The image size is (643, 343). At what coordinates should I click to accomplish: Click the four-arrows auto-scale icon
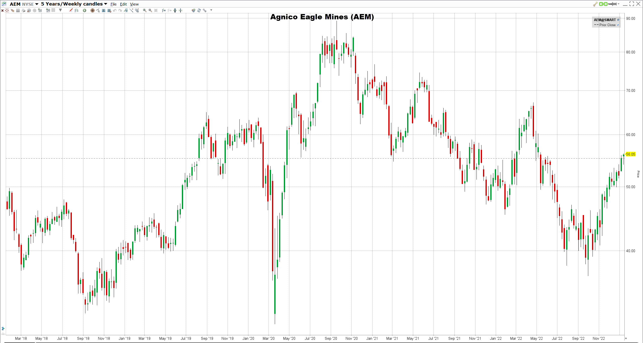[x=7, y=10]
